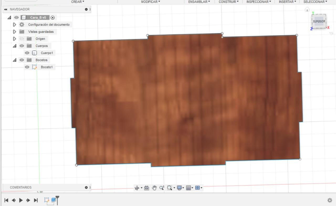Select the Zoom Window tool
The image size is (336, 206).
(x=170, y=188)
